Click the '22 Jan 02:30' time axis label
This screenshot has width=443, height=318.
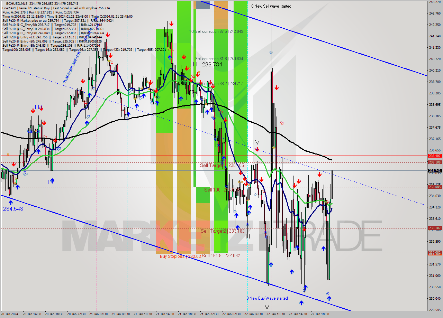(231, 314)
